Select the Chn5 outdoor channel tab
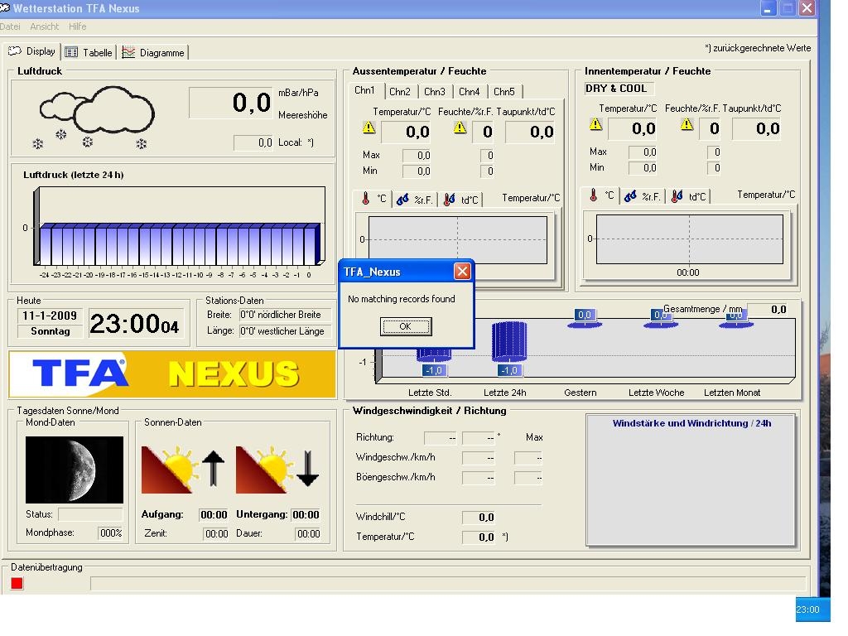The height and width of the screenshot is (636, 848). 503,92
